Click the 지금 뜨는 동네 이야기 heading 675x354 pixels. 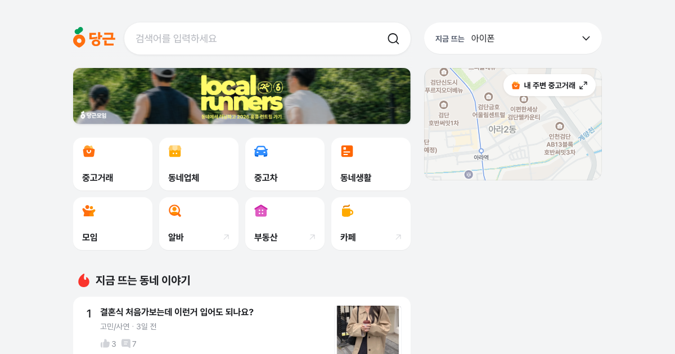tap(143, 280)
